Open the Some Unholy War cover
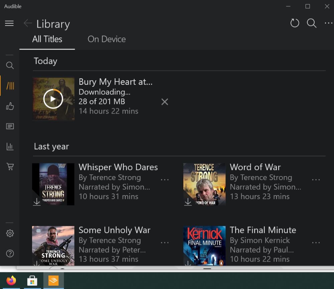 click(x=53, y=246)
